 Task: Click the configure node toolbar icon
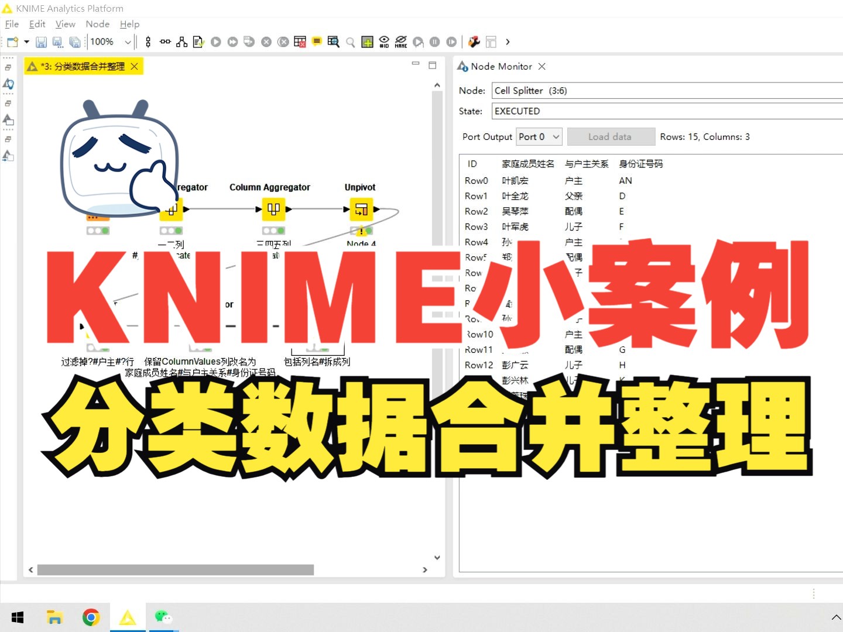(198, 42)
